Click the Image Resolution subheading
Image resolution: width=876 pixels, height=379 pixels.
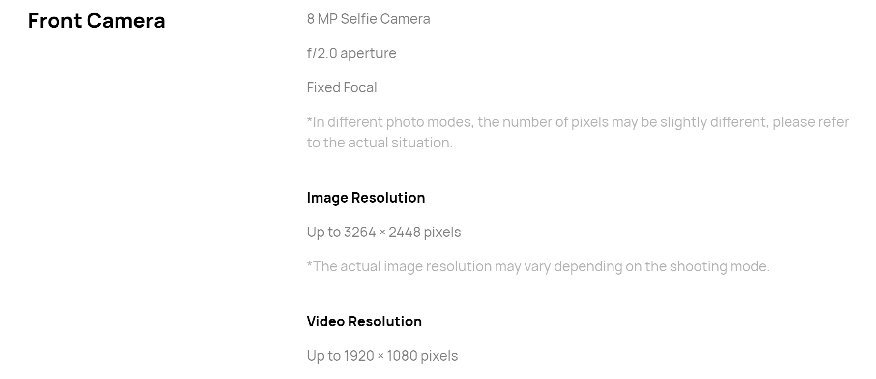point(366,198)
